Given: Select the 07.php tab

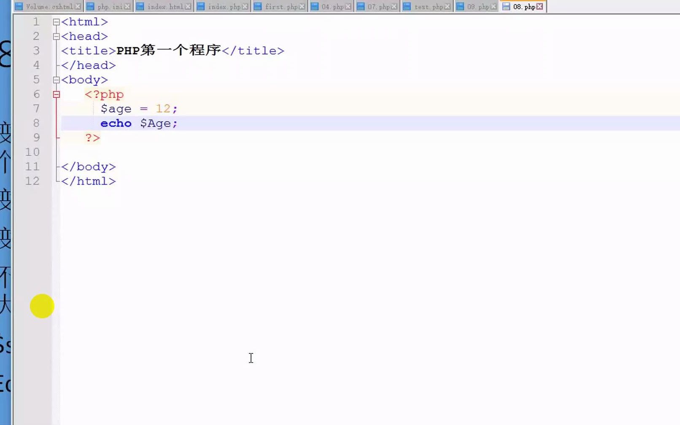Looking at the screenshot, I should pos(378,7).
